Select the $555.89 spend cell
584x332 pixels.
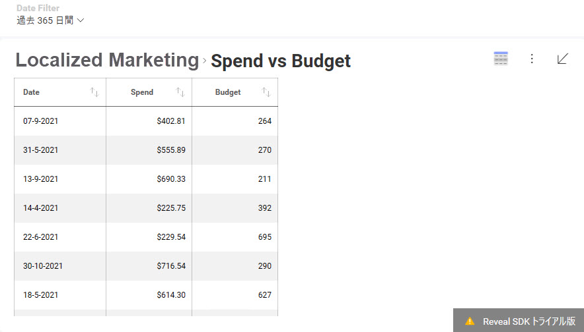click(171, 150)
